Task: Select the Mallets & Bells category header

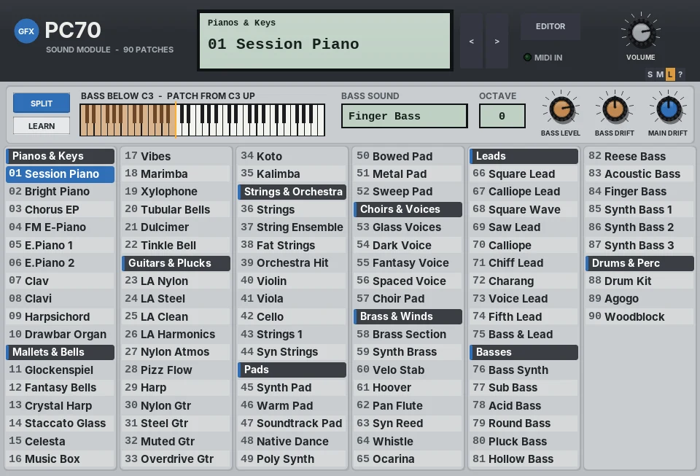Action: (x=61, y=352)
